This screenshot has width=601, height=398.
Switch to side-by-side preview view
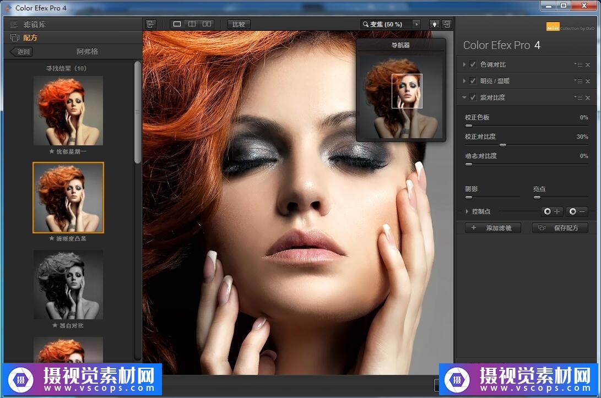(x=207, y=24)
